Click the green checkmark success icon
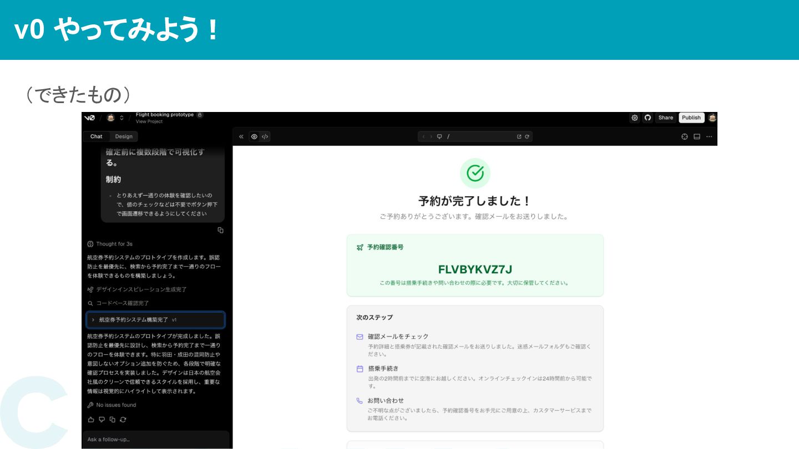This screenshot has width=799, height=449. [475, 173]
